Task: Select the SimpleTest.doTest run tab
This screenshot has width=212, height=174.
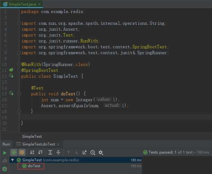Action: tap(38, 144)
